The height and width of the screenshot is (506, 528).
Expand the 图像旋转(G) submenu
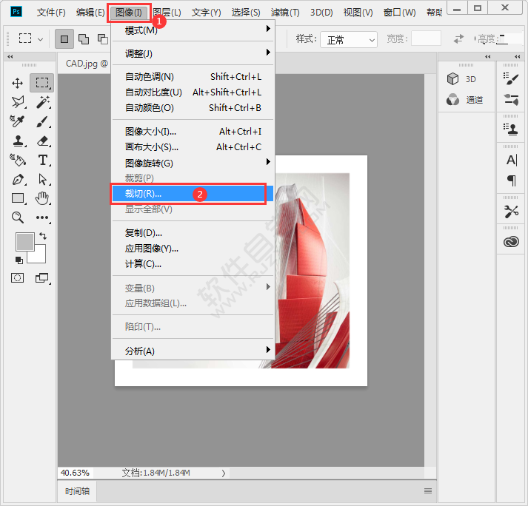pyautogui.click(x=193, y=163)
